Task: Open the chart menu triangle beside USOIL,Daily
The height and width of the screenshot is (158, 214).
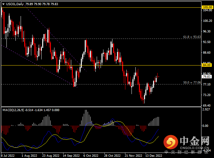Action: coord(3,4)
